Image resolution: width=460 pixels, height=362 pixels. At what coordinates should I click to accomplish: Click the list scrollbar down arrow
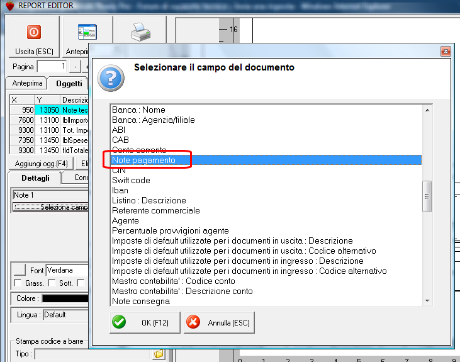(427, 301)
